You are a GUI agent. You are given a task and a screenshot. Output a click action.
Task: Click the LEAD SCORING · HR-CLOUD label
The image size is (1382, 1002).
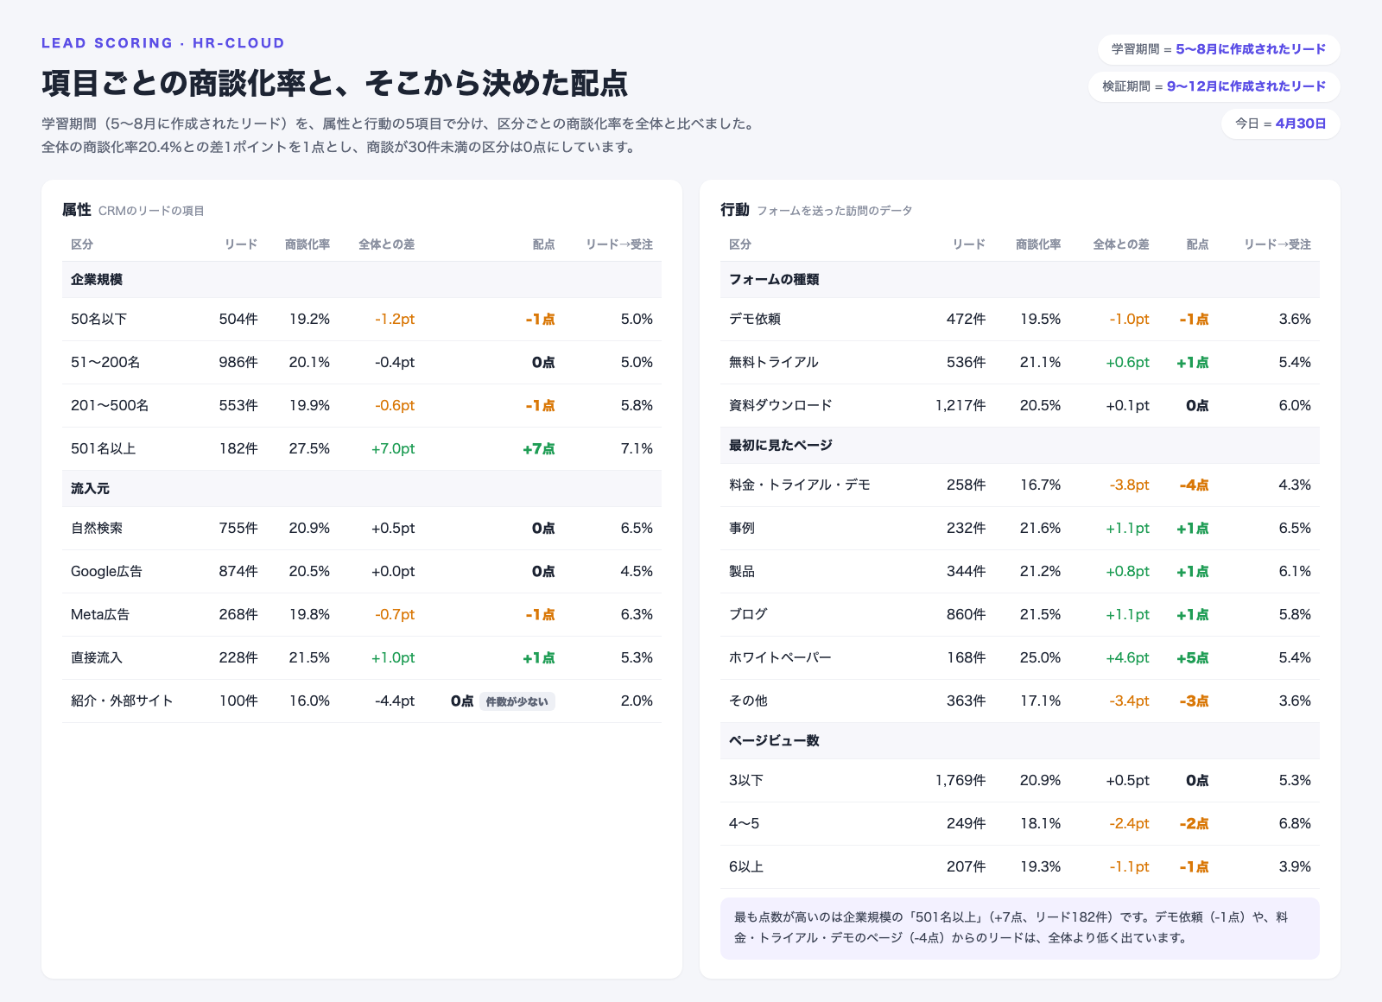(163, 43)
